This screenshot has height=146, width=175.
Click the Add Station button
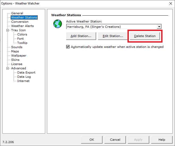point(81,36)
